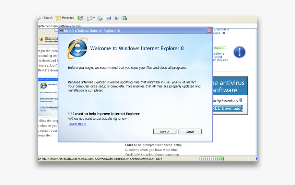Viewport: 295px width, 185px height.
Task: Close the Install Internet Explorer 8 dialog
Action: (209, 30)
